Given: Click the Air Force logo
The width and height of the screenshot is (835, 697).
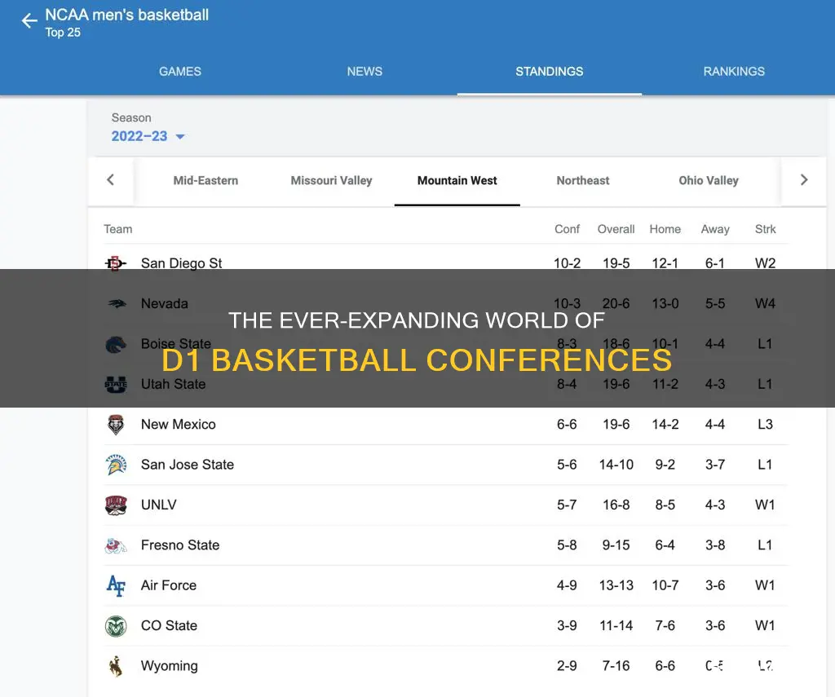Looking at the screenshot, I should tap(116, 585).
